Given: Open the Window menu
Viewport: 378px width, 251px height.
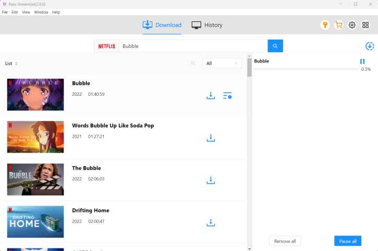Looking at the screenshot, I should click(x=41, y=12).
